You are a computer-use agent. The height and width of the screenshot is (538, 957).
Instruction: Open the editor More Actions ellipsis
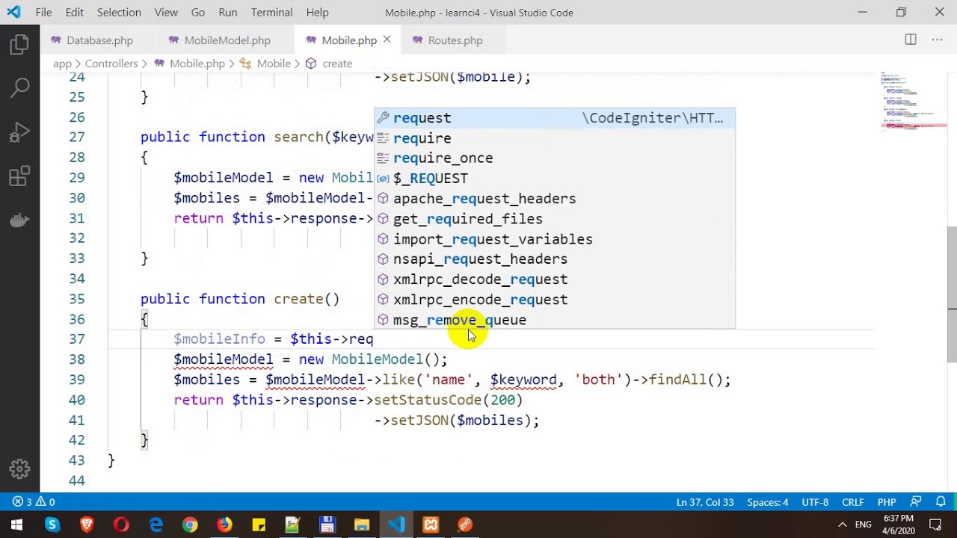point(937,40)
